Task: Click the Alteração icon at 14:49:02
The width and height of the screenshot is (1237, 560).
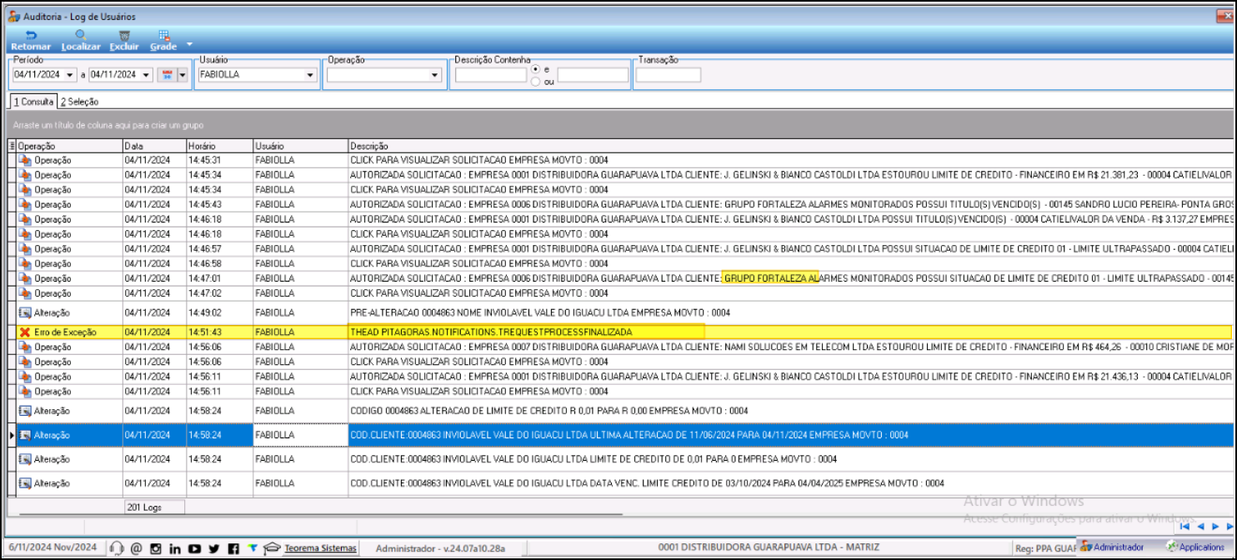Action: point(25,312)
